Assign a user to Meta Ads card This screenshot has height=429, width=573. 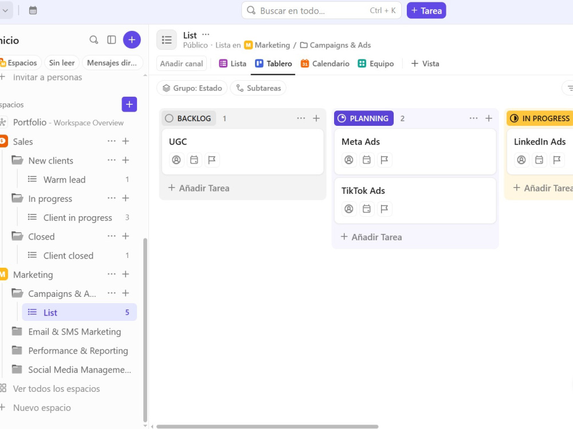349,160
